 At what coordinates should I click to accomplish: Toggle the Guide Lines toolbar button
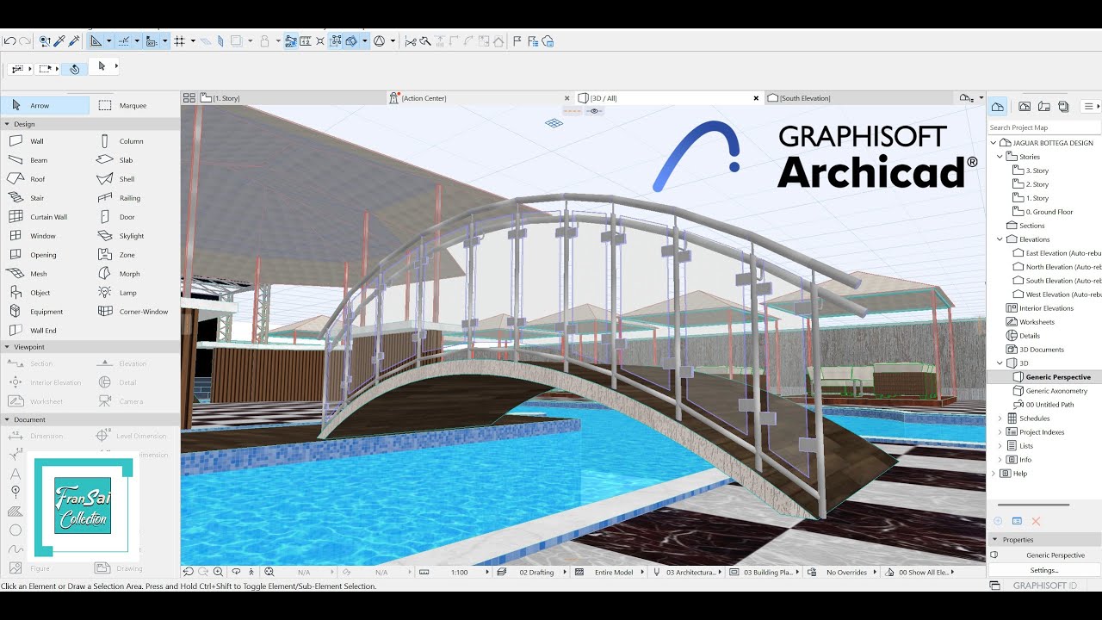[96, 41]
